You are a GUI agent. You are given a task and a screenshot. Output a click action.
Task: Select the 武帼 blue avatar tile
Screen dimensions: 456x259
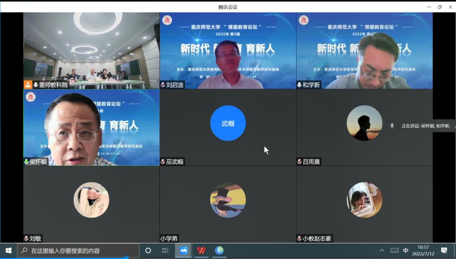coord(228,123)
